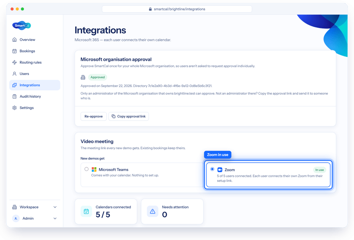Viewport: 354px width, 240px height.
Task: Click the Microsoft organisation approval heading
Action: (x=116, y=59)
